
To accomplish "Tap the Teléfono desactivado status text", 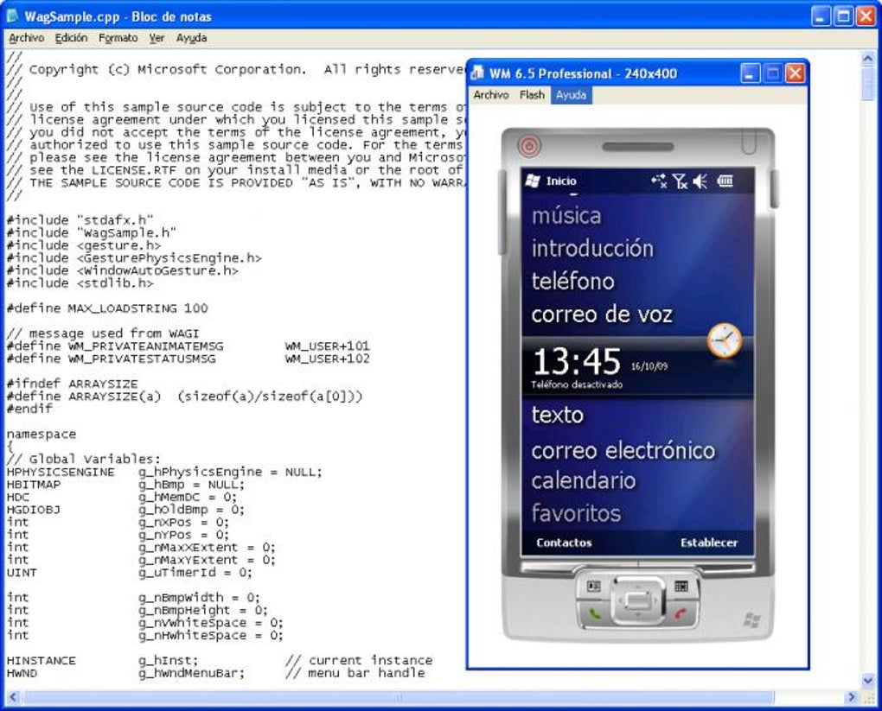I will [x=577, y=385].
